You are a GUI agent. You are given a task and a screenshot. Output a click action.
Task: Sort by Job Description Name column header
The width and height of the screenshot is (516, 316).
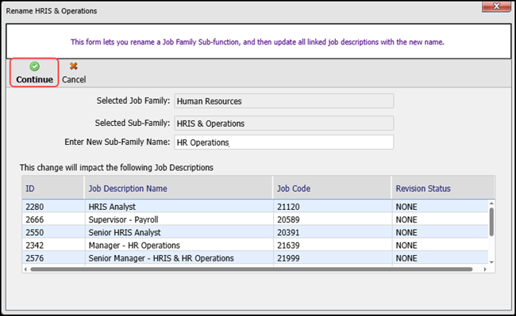pyautogui.click(x=179, y=188)
